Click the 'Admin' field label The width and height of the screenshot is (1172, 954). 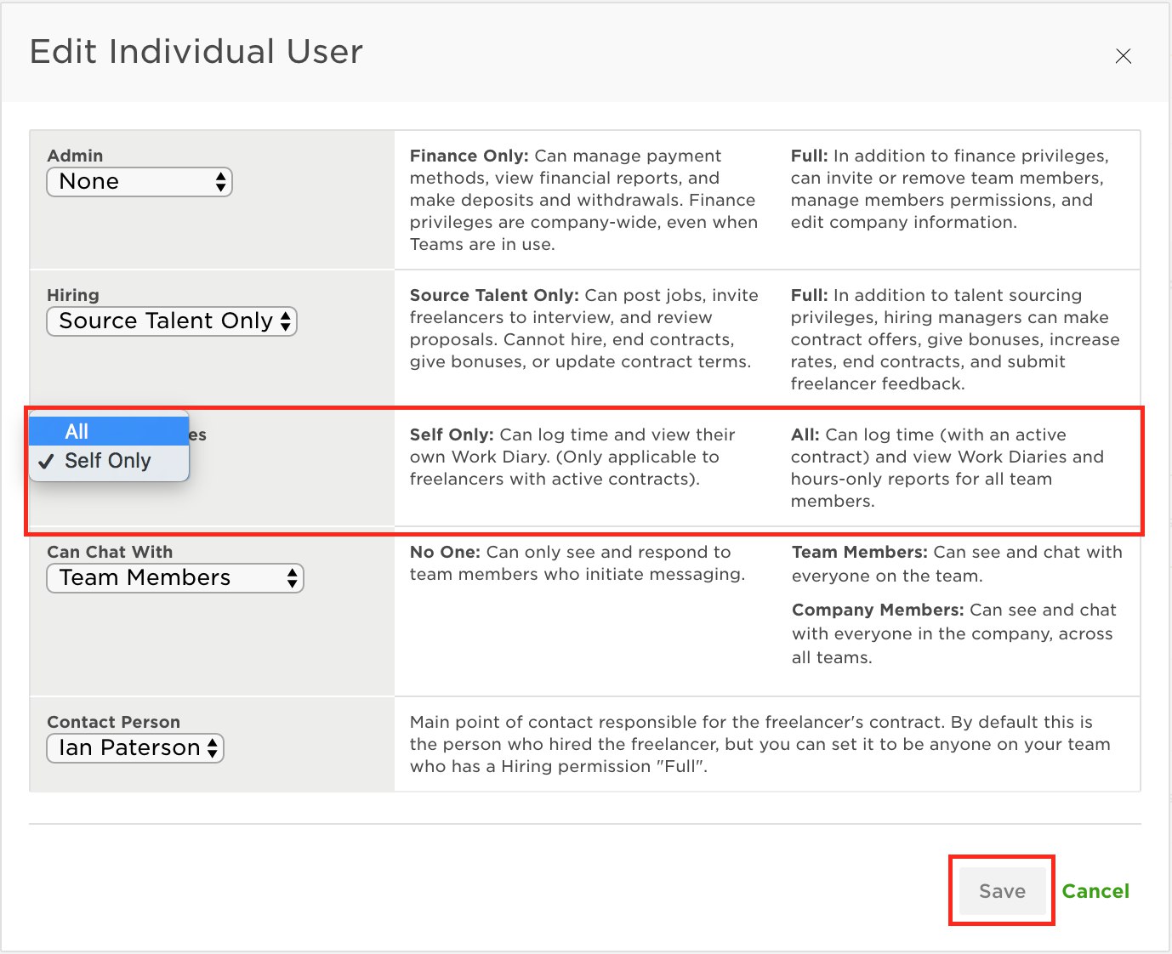(x=75, y=156)
